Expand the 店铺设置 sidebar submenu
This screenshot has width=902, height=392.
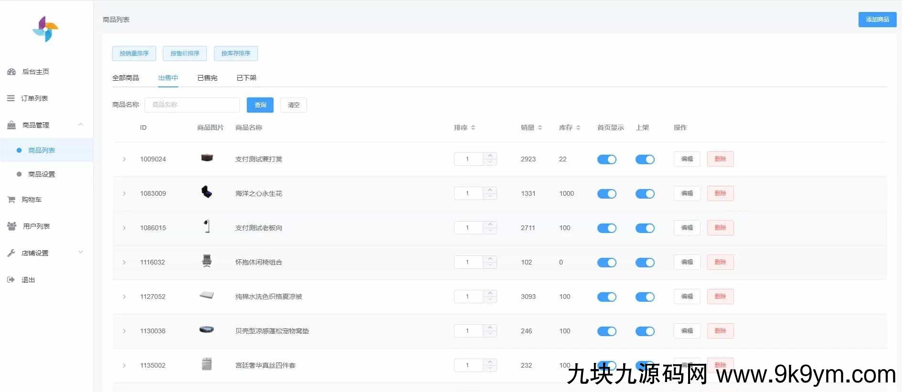[81, 253]
